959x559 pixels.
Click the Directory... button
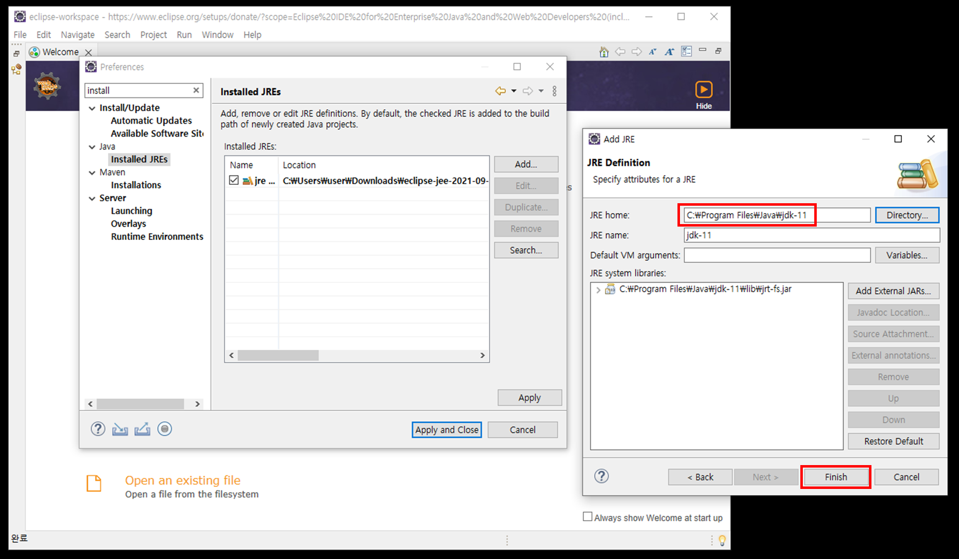907,215
